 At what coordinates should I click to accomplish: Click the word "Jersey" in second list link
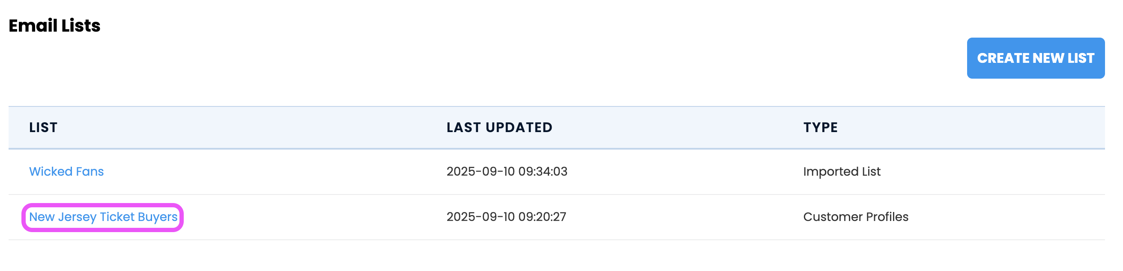coord(77,217)
